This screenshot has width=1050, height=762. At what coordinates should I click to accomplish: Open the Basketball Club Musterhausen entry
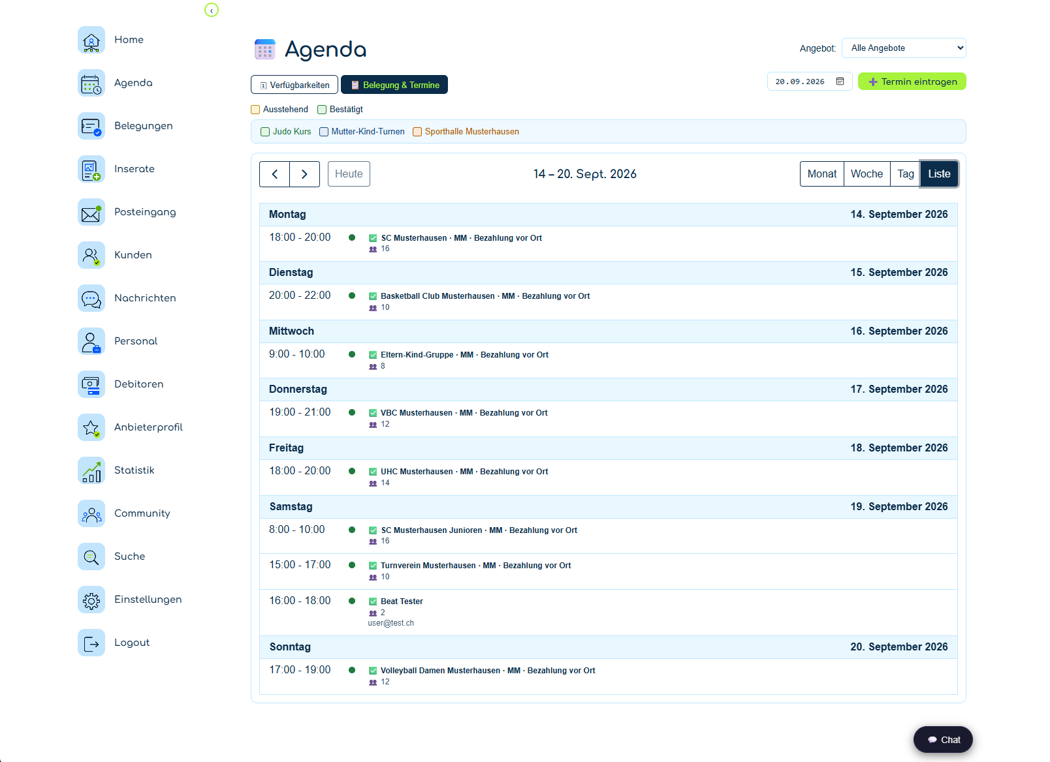609,301
